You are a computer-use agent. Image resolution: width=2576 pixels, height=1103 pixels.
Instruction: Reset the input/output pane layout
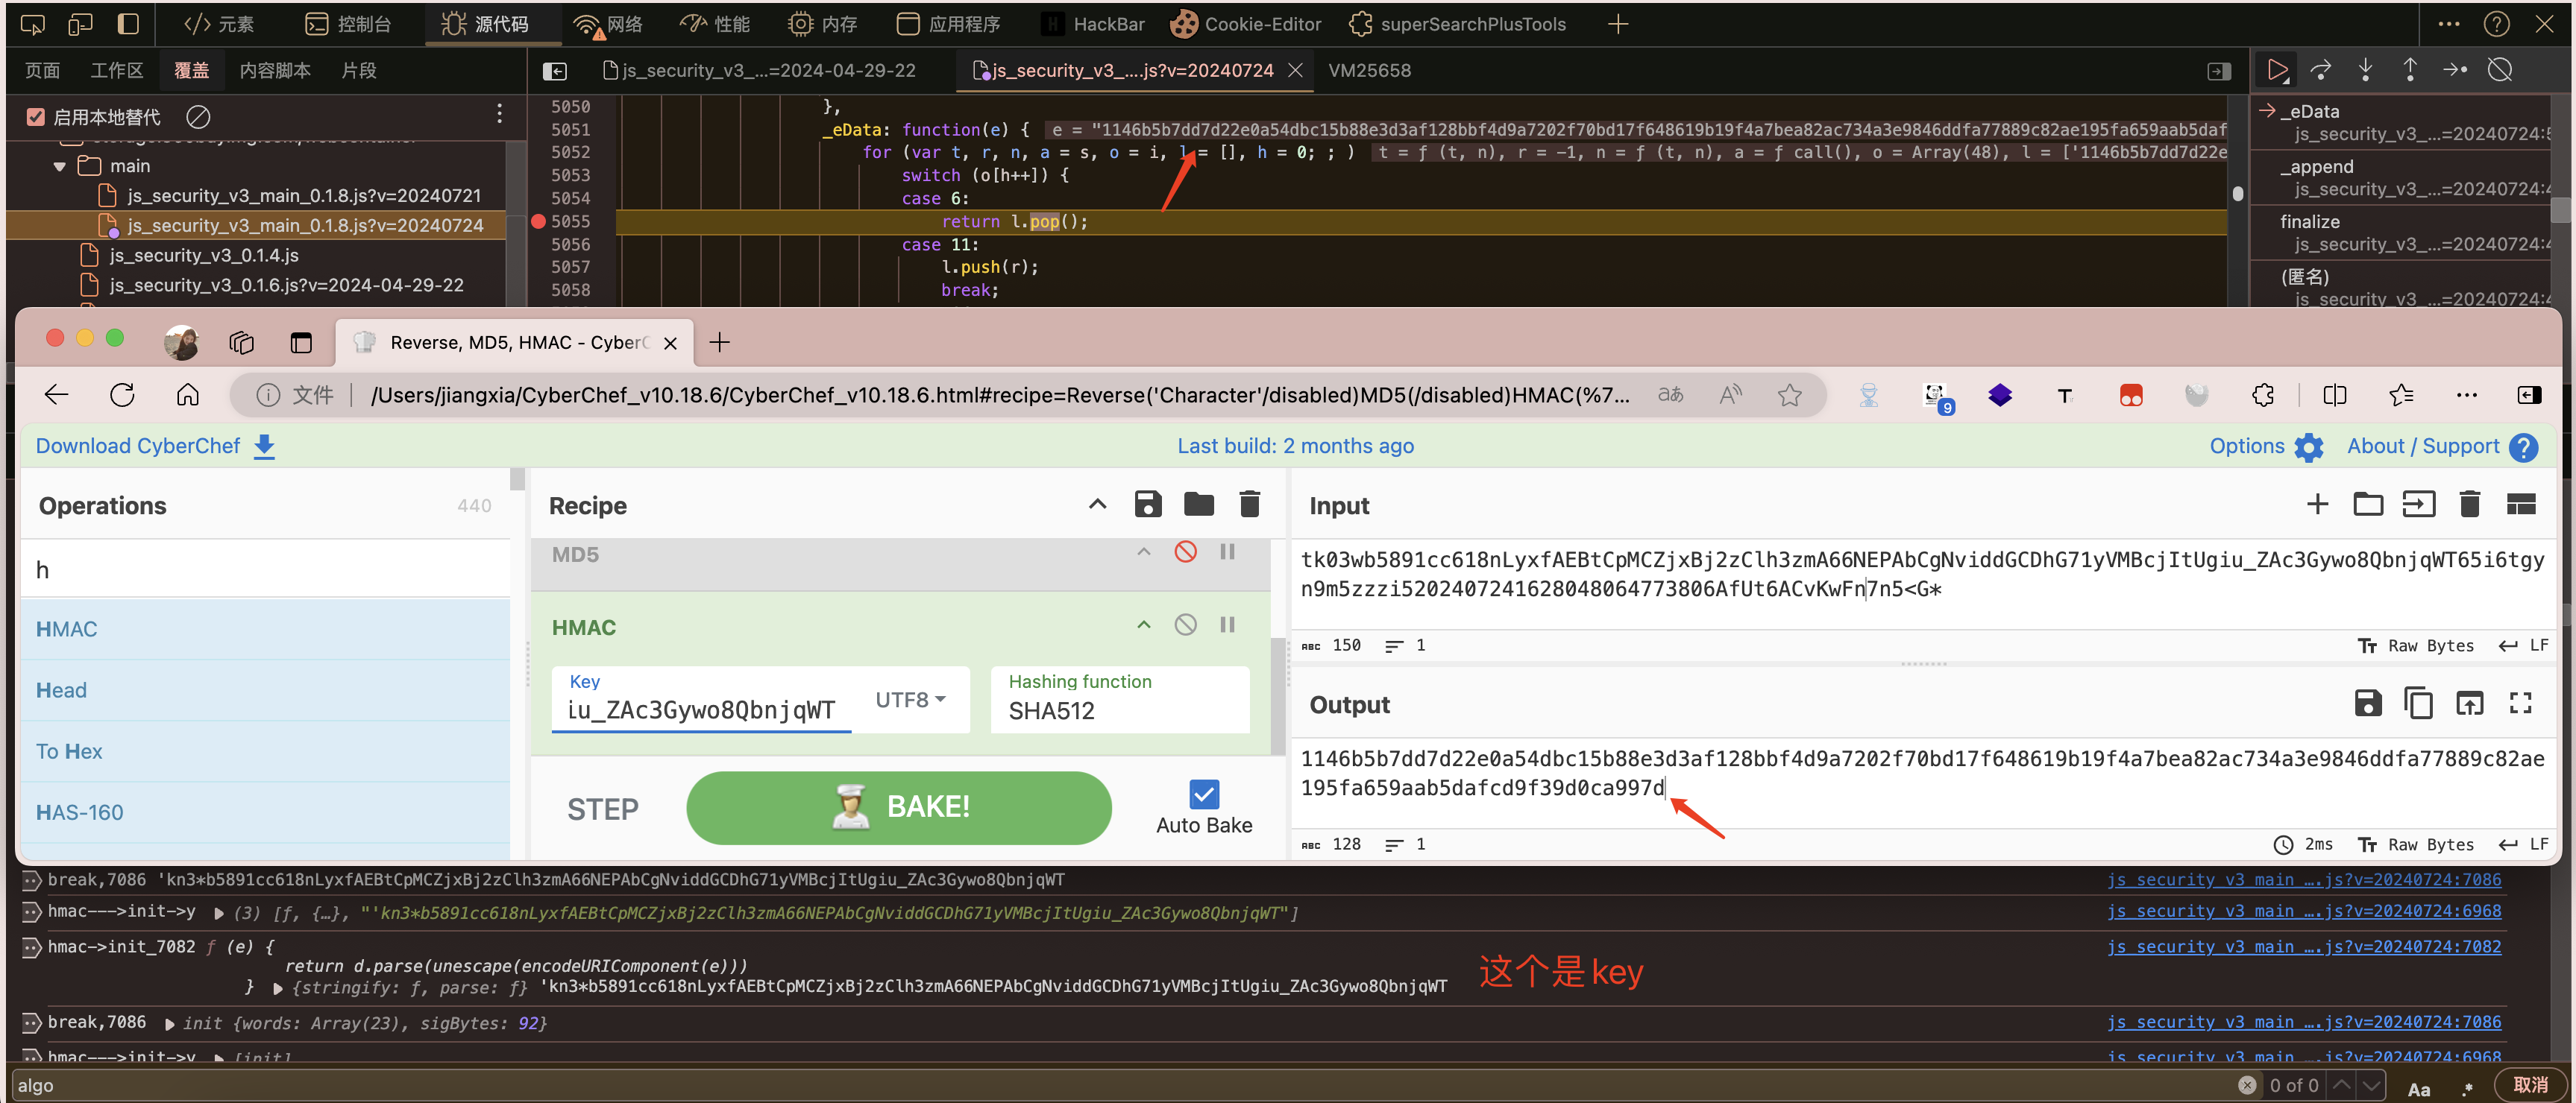[x=2520, y=505]
